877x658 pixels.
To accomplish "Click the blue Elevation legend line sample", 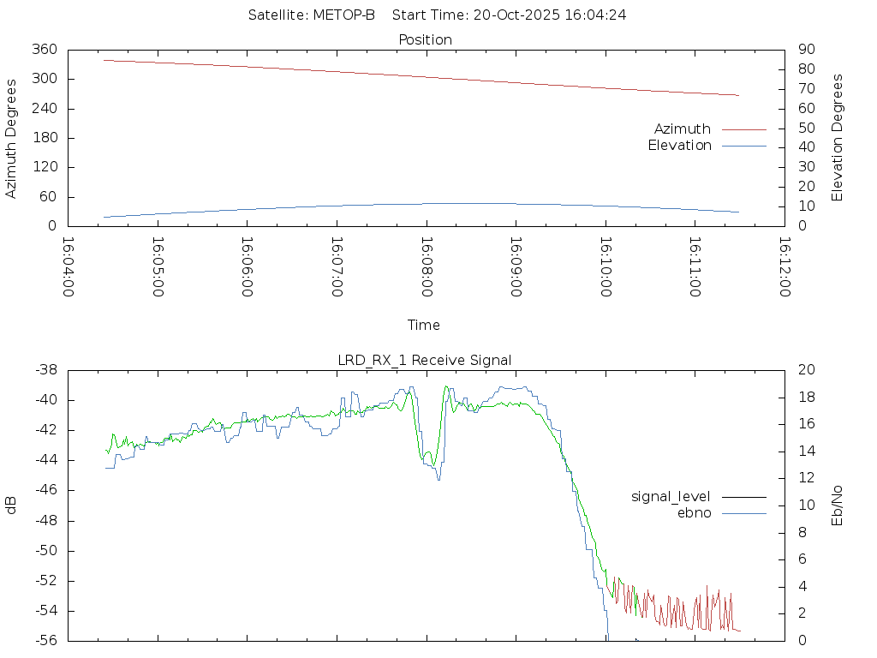I will pos(743,146).
